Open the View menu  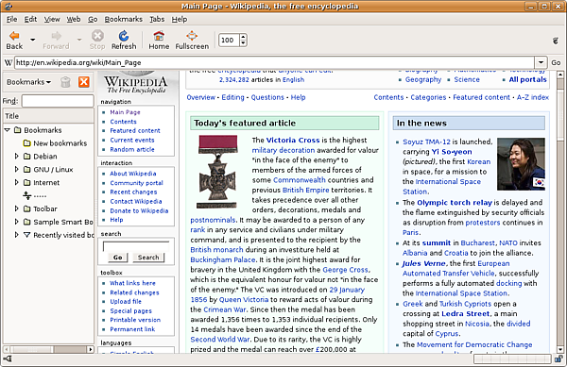(x=52, y=19)
